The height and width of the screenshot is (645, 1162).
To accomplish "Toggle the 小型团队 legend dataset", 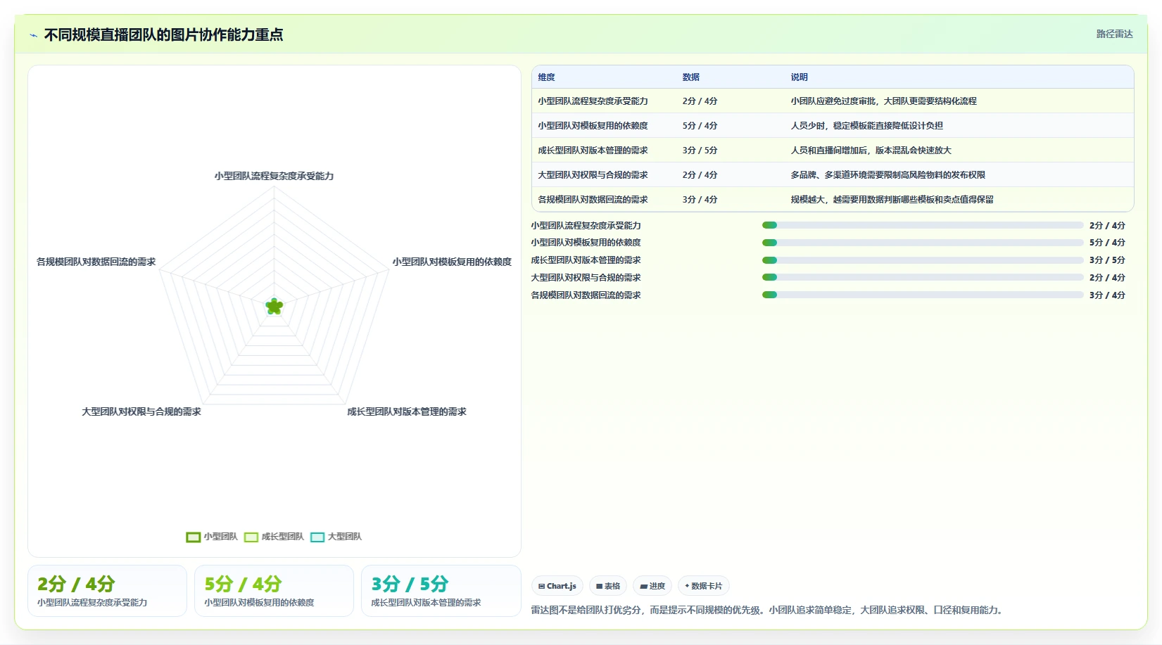I will tap(212, 537).
